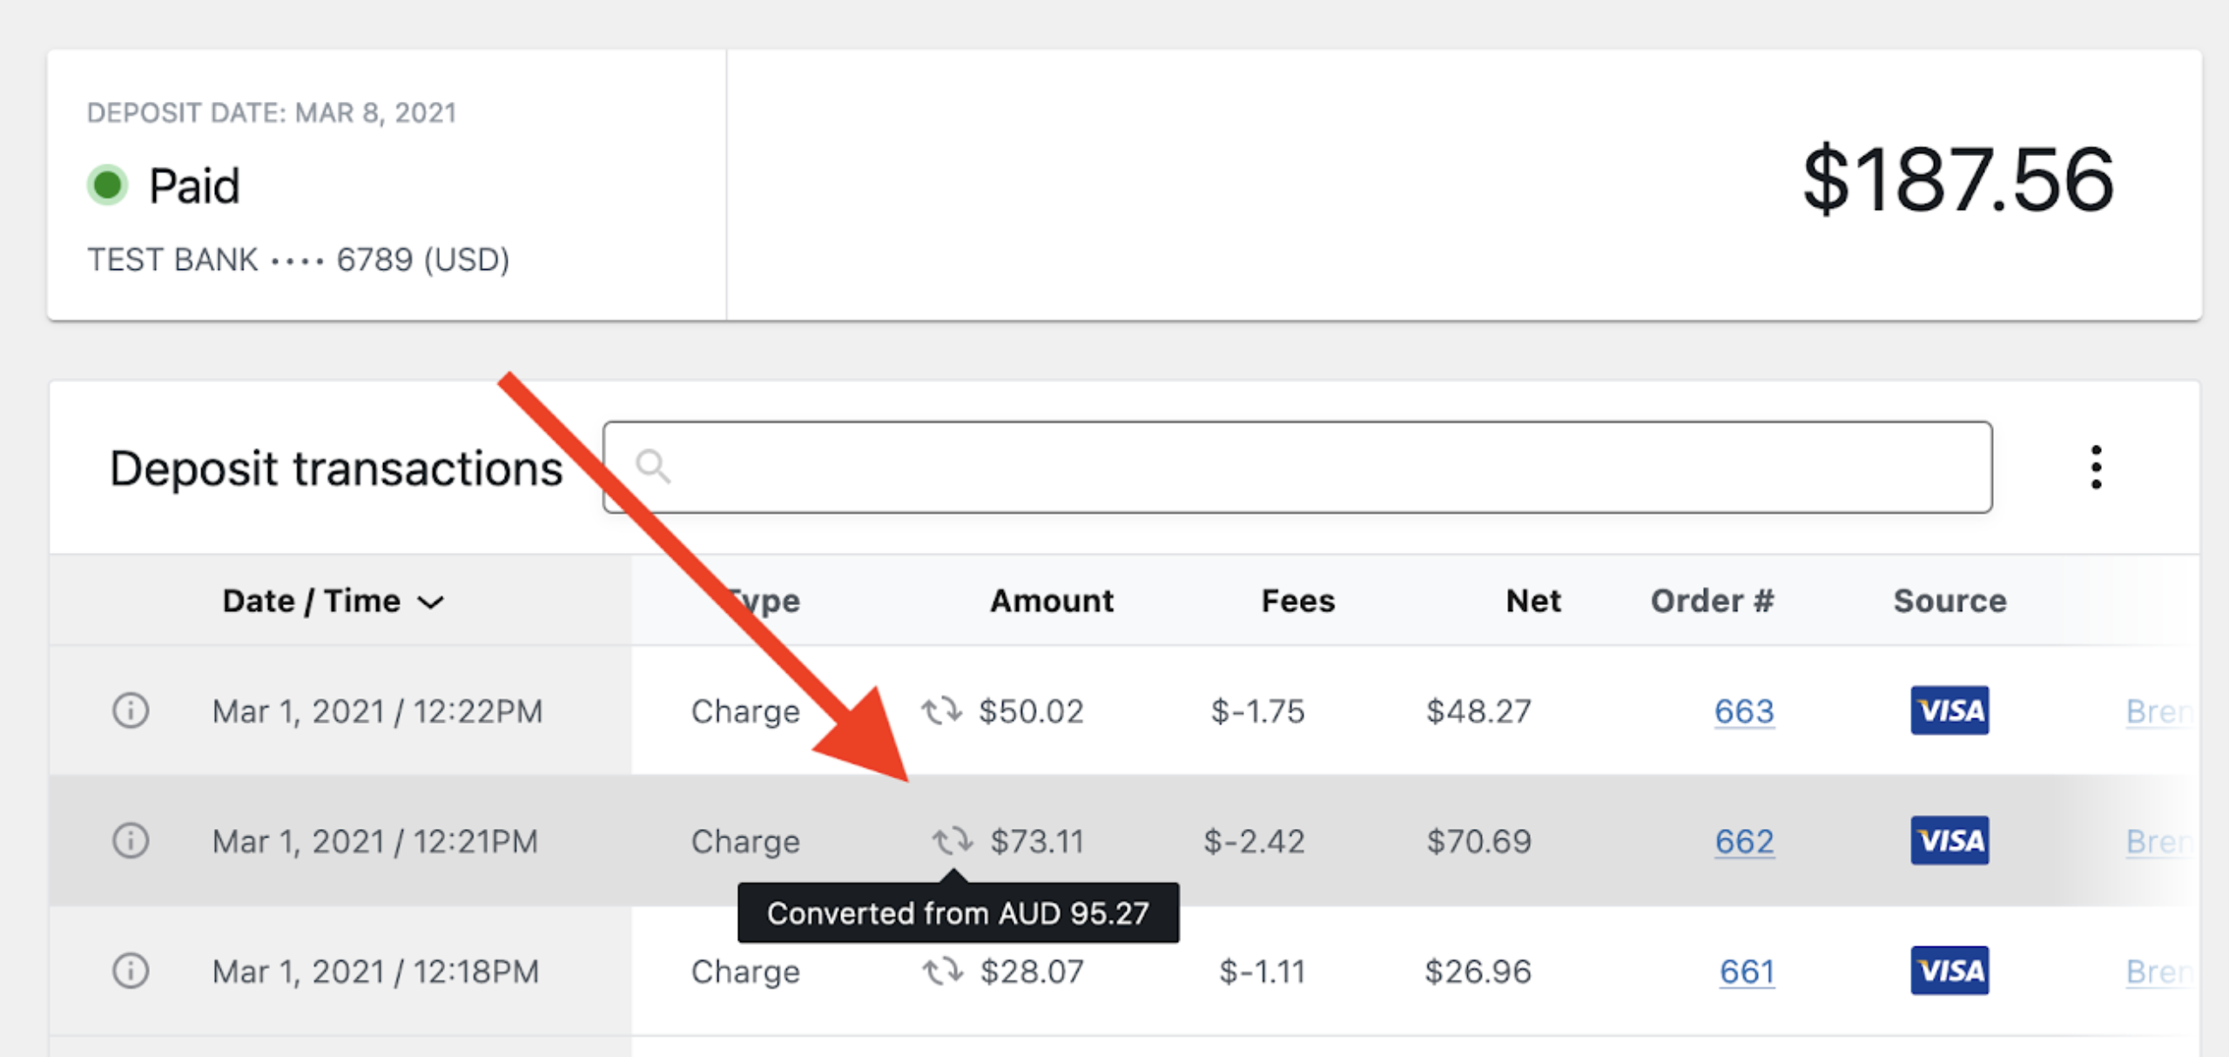Open order 662 link

coord(1744,841)
